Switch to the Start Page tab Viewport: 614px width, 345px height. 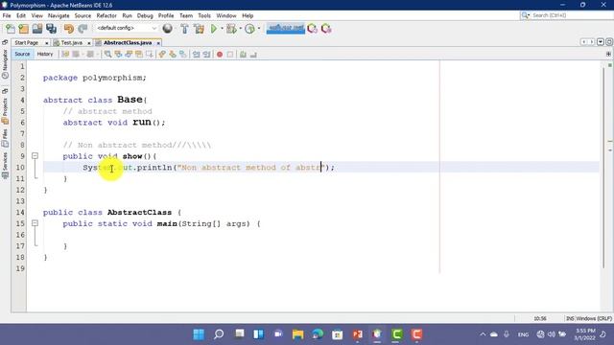click(27, 42)
